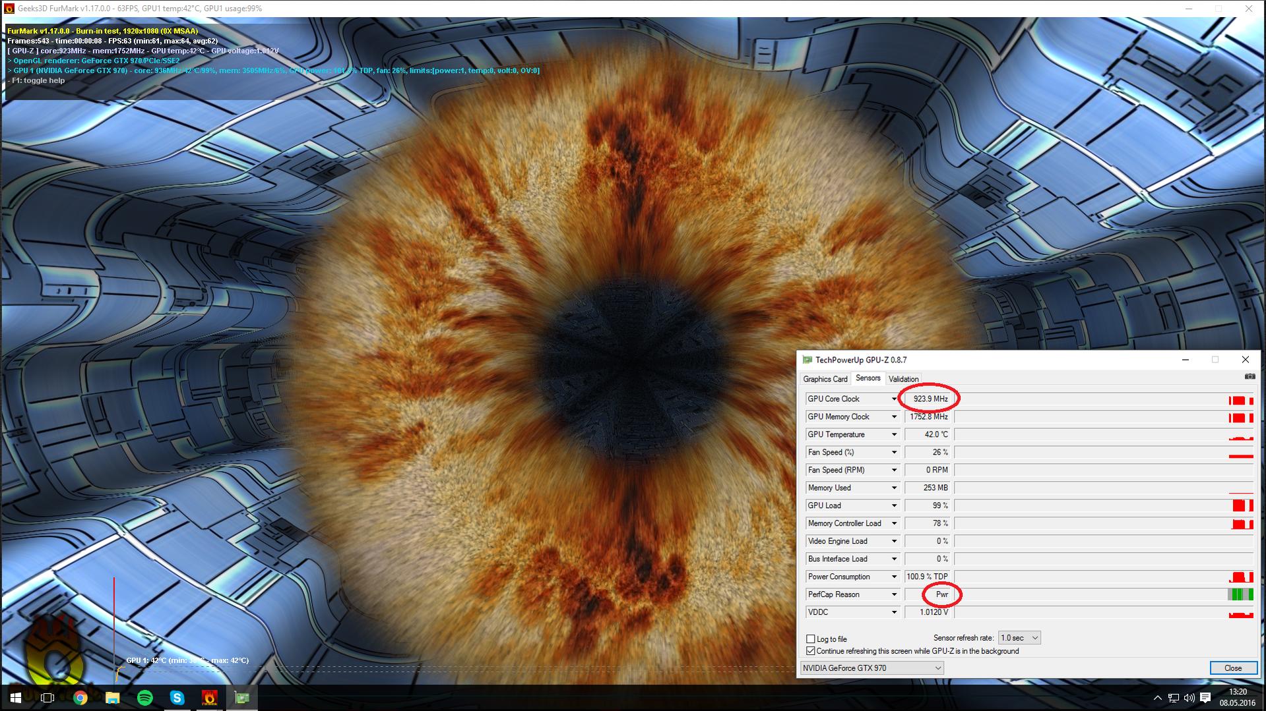The width and height of the screenshot is (1266, 711).
Task: Open the Validation tab
Action: point(903,379)
